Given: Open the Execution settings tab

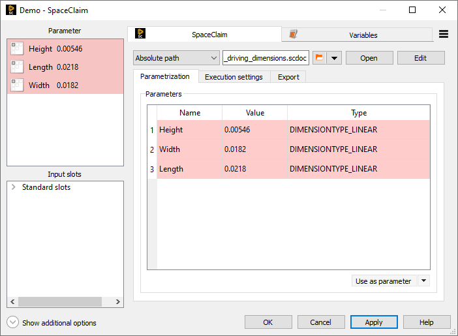Looking at the screenshot, I should (x=234, y=77).
